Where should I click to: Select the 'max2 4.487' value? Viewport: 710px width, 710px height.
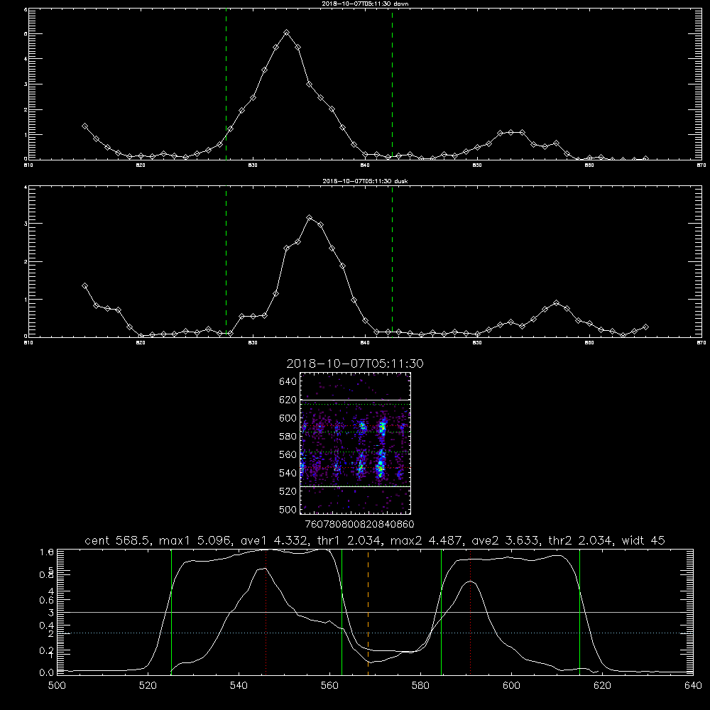(427, 540)
